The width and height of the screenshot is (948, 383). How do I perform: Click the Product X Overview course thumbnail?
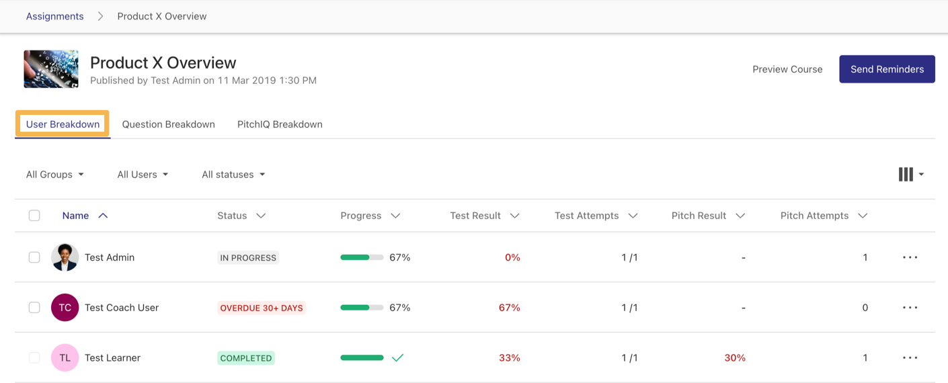click(x=51, y=69)
